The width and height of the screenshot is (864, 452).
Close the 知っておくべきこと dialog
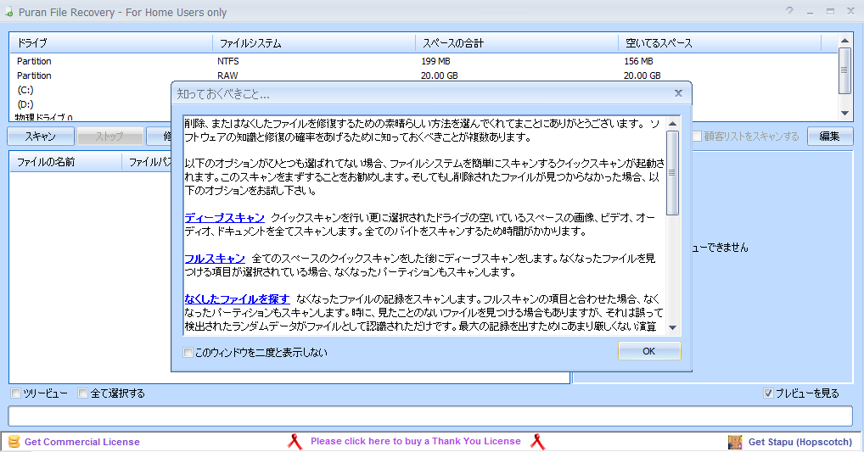tap(678, 93)
